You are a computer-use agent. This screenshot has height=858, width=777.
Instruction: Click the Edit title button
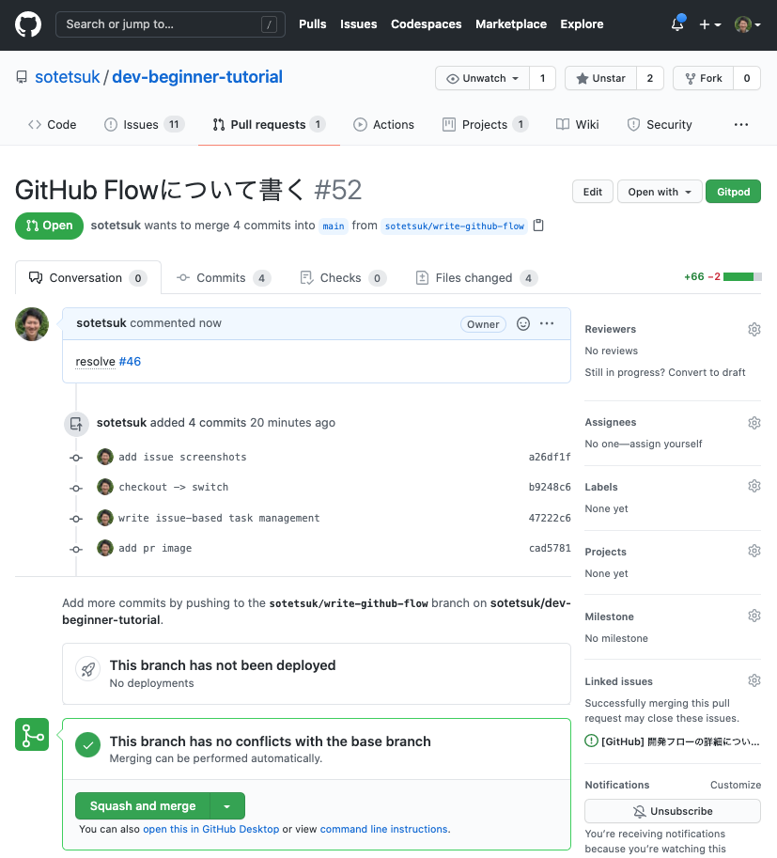pos(593,192)
